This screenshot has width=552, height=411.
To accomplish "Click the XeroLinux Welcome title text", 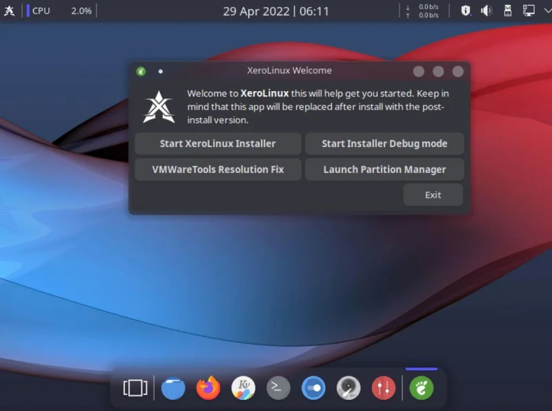I will point(289,70).
